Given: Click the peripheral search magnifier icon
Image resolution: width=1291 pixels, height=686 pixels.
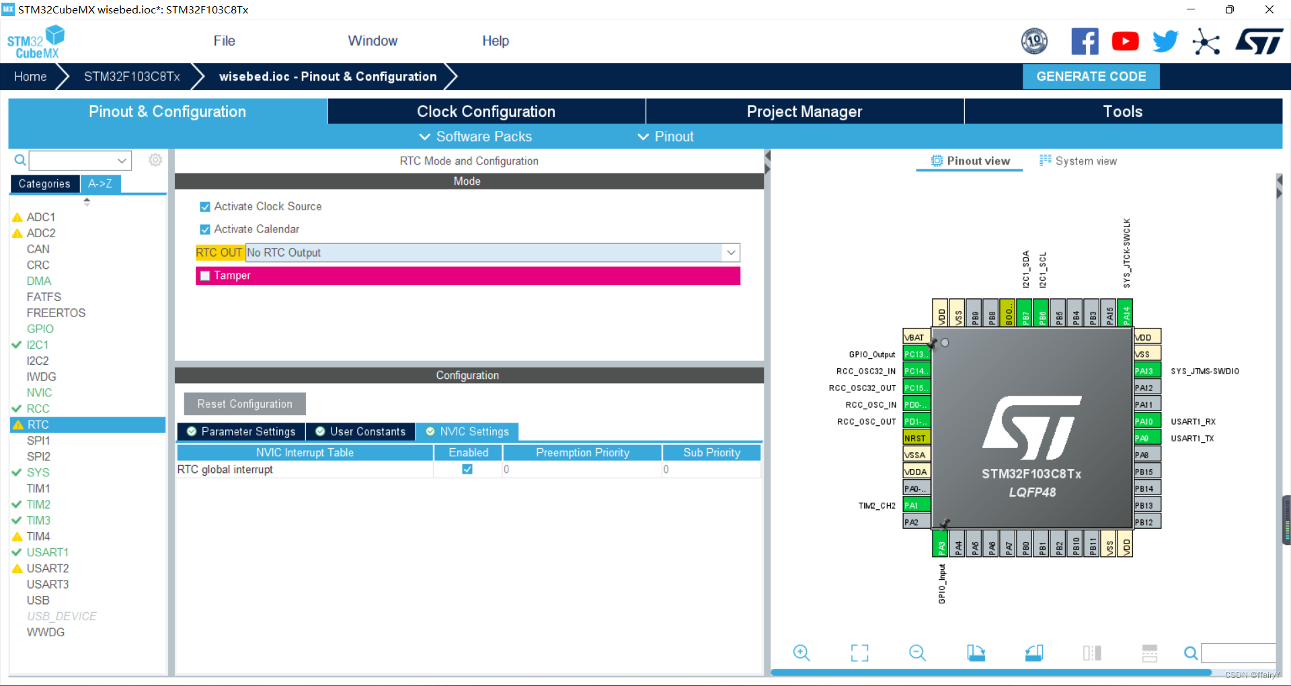Looking at the screenshot, I should click(x=20, y=160).
